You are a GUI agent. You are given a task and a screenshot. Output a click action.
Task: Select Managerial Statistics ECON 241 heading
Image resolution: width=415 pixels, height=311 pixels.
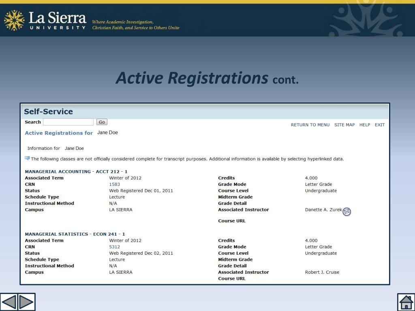75,234
